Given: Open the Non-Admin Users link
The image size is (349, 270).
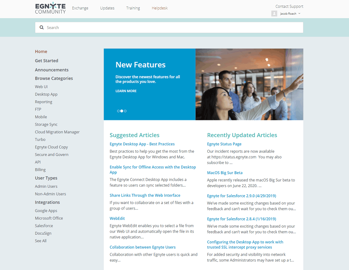Looking at the screenshot, I should click(x=51, y=194).
